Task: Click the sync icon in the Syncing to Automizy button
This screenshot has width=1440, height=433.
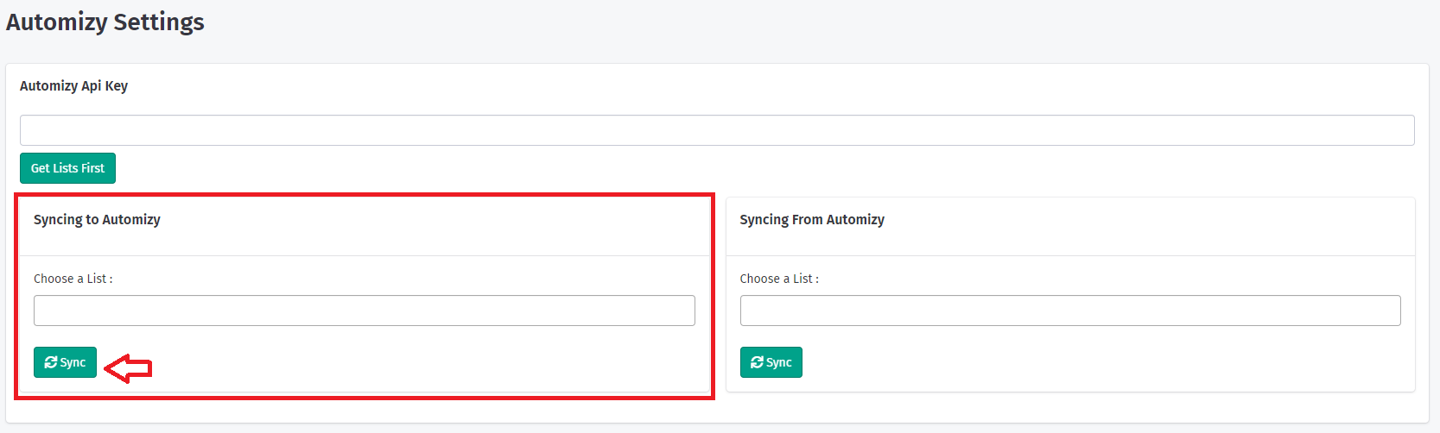Action: click(51, 362)
